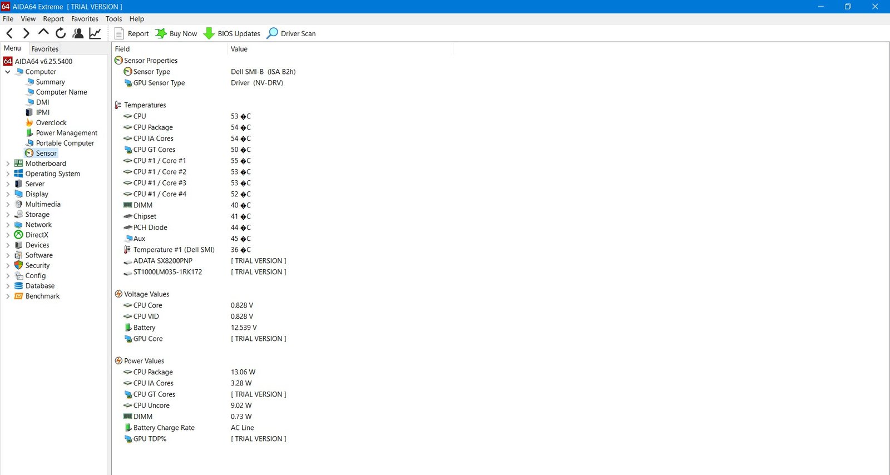The image size is (890, 475).
Task: Select the CPU Package temperature row
Action: (x=153, y=127)
